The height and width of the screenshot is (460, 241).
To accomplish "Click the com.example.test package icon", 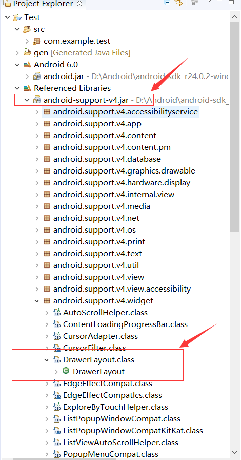I will [x=37, y=41].
